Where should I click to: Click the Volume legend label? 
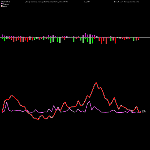(6, 4)
